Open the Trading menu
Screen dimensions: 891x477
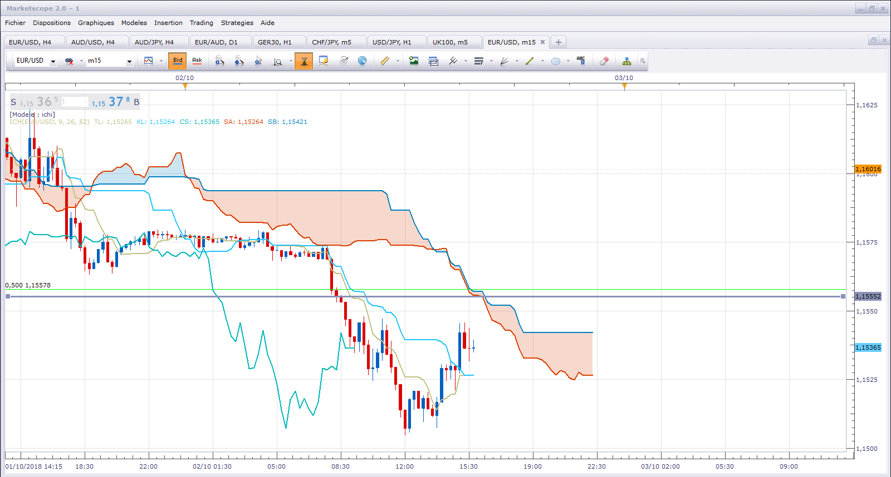pos(202,23)
